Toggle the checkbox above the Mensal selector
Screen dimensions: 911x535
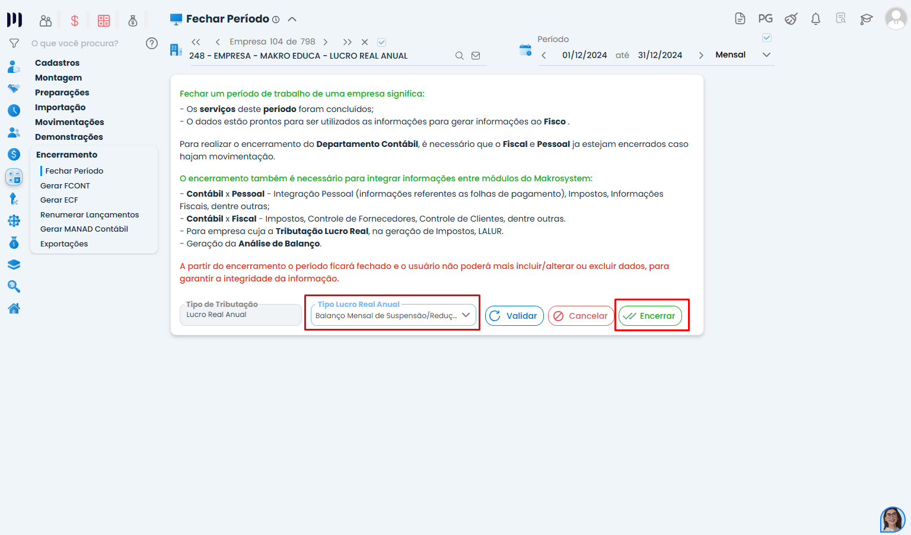(x=767, y=37)
